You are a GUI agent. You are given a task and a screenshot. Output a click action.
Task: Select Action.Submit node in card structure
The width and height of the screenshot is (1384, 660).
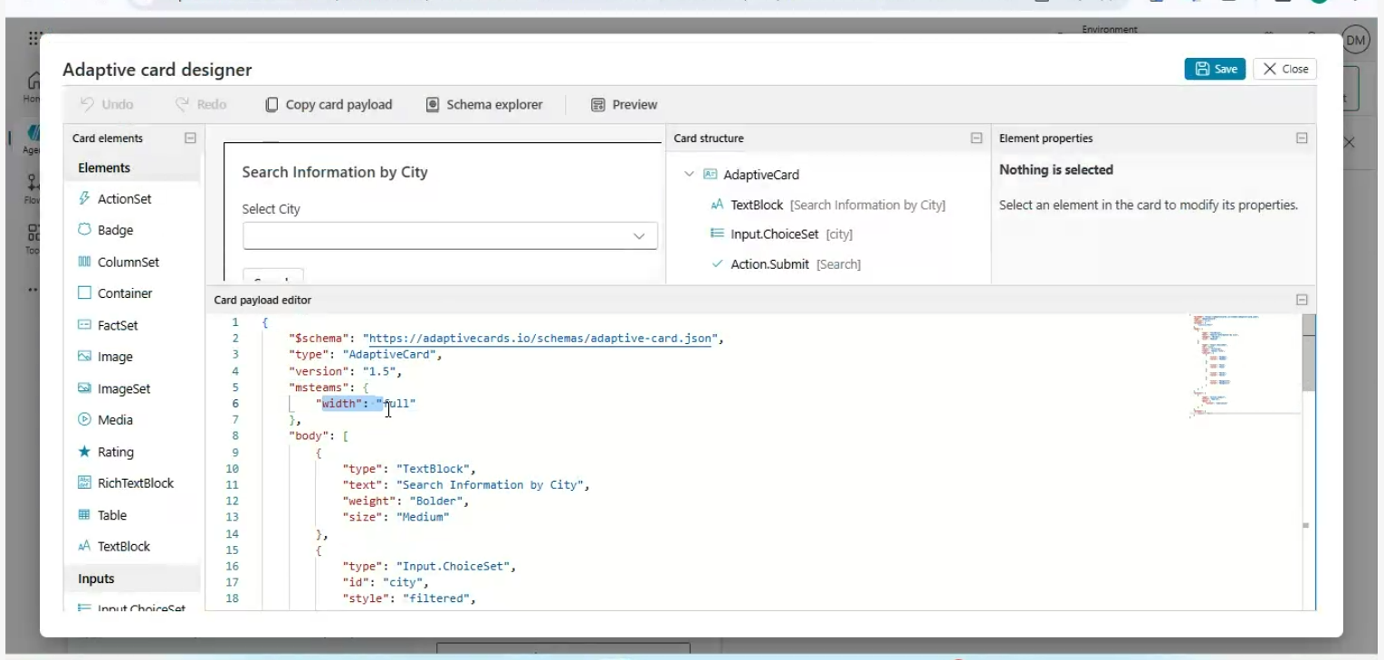769,264
